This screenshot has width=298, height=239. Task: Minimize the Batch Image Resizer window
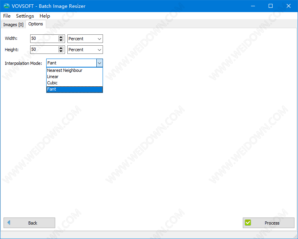tap(253, 6)
